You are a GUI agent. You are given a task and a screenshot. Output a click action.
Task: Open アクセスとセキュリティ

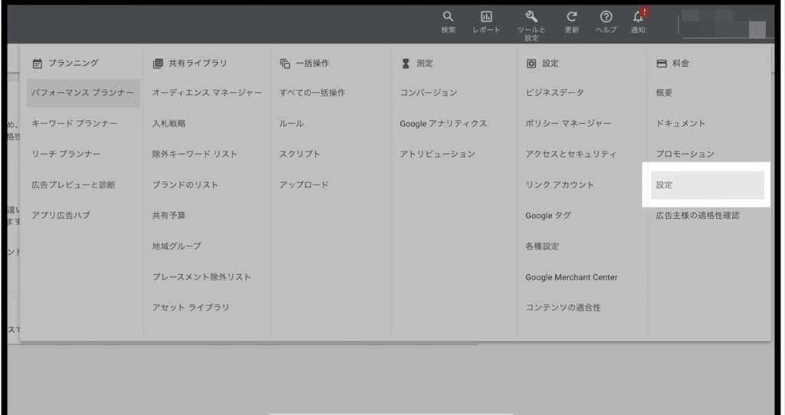point(570,154)
